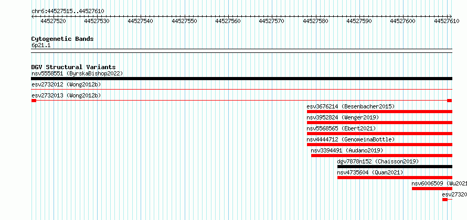Click the DGV Structural Variants track title

point(73,67)
